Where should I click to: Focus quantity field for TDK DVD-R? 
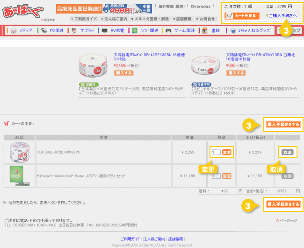(x=216, y=152)
